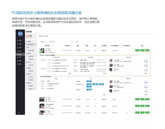Open the dark sidebar item with the wrench icon
The width and height of the screenshot is (165, 129).
point(19,48)
